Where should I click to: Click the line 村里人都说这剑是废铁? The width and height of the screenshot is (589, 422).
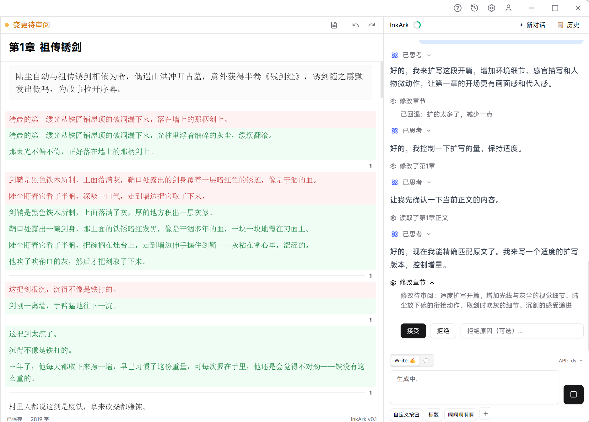(x=78, y=407)
